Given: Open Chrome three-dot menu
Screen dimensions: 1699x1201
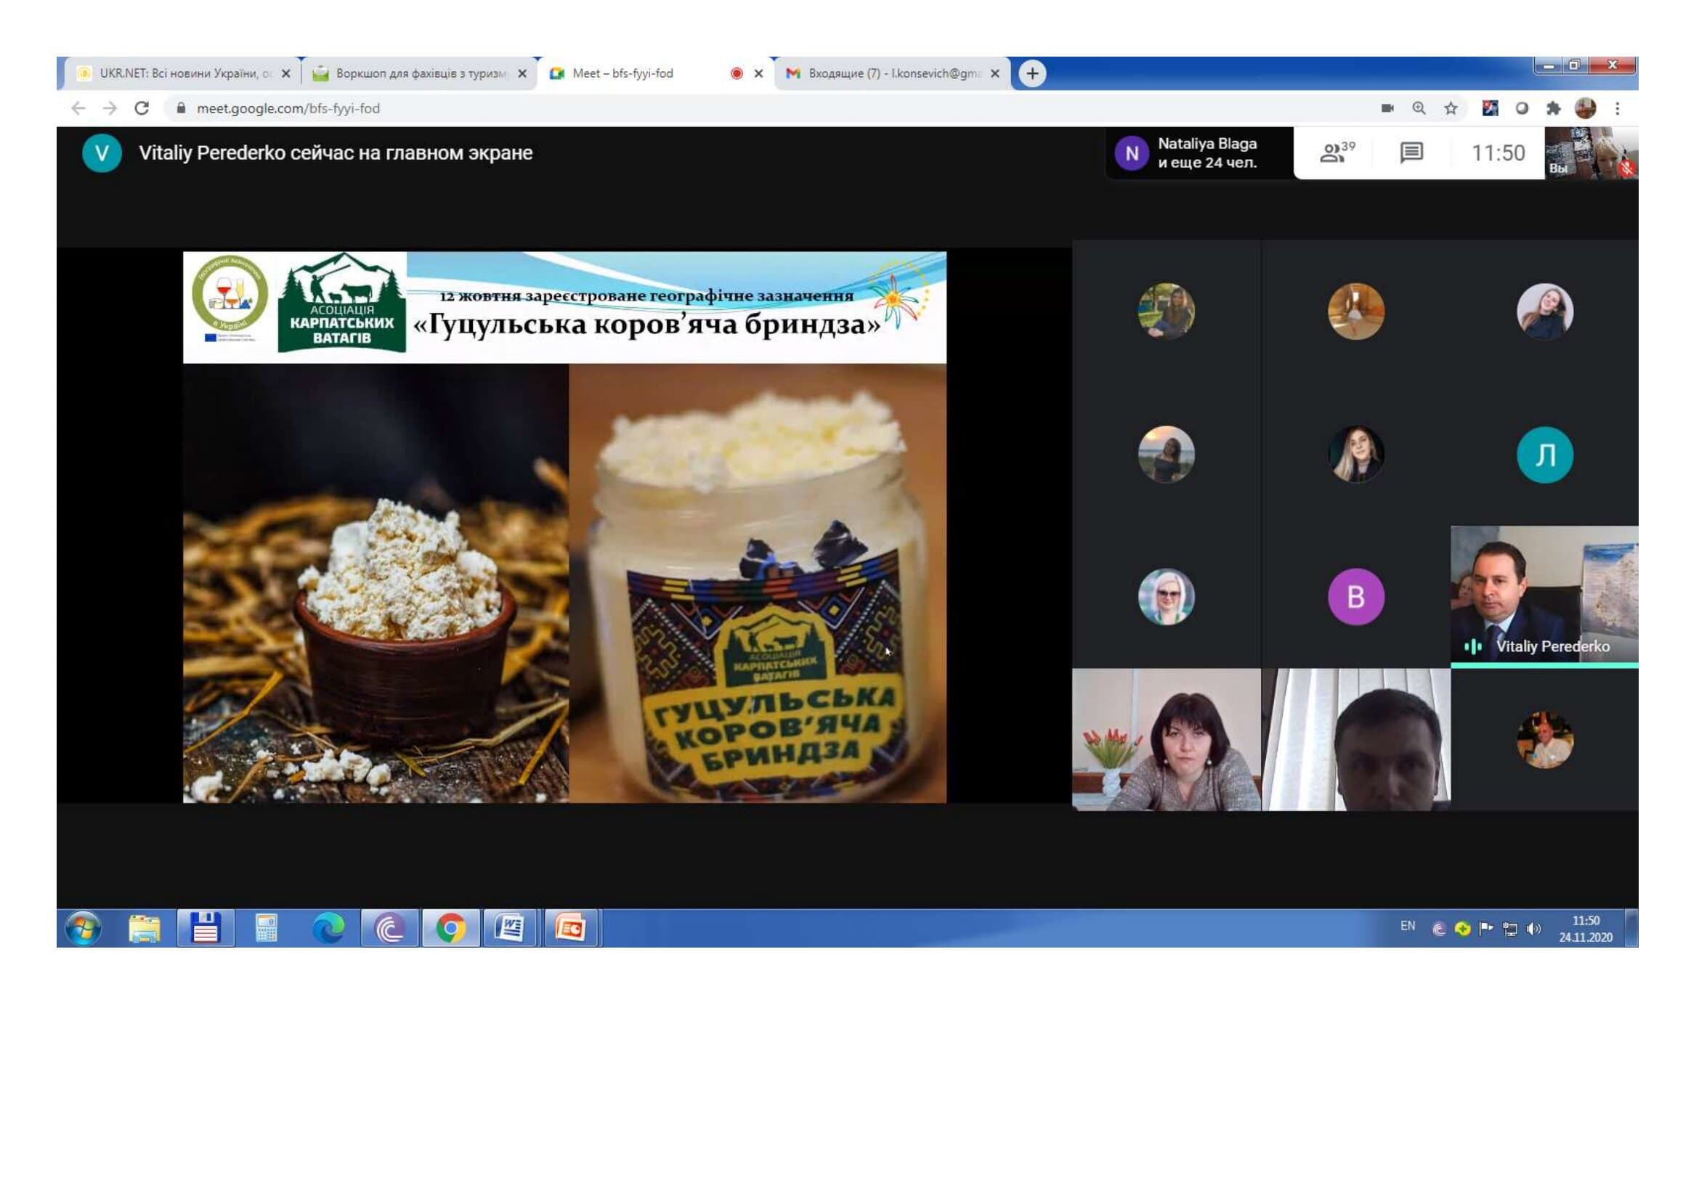Looking at the screenshot, I should pos(1617,109).
